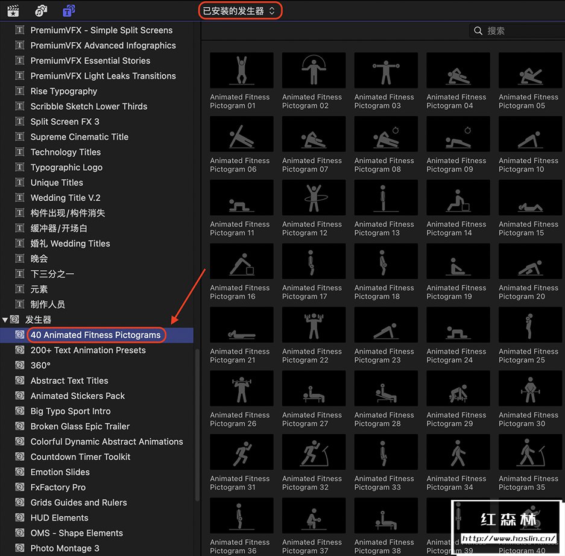Select Animated Fitness Pictogram 01 thumbnail
This screenshot has width=565, height=556.
point(241,71)
